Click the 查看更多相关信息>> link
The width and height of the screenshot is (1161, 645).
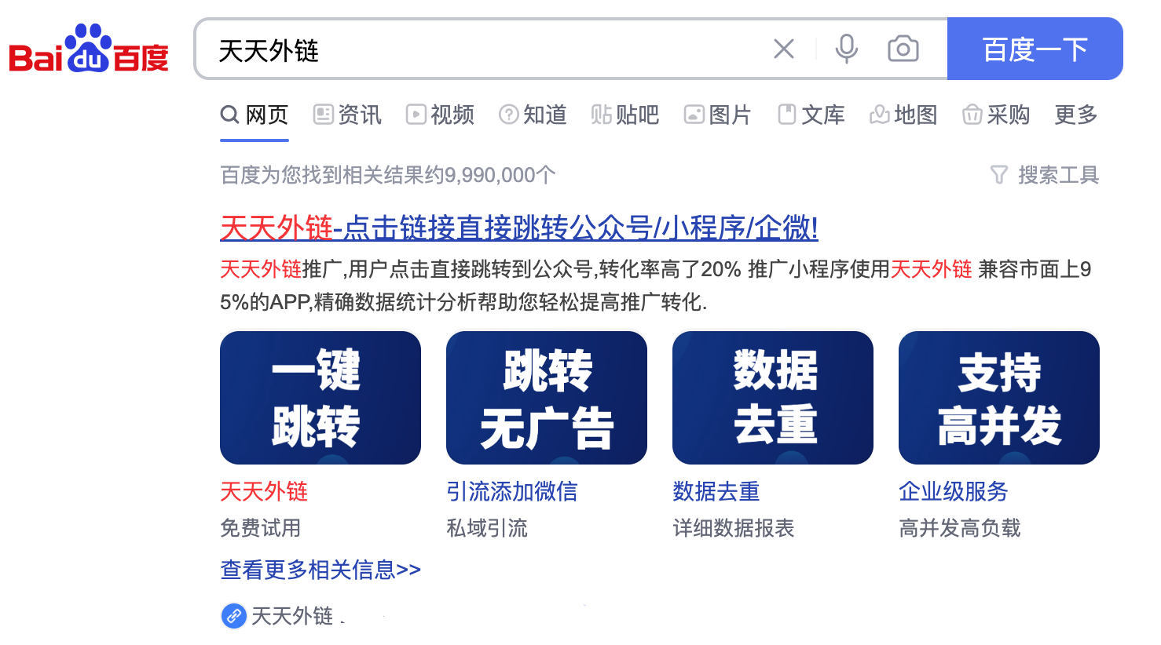coord(320,570)
